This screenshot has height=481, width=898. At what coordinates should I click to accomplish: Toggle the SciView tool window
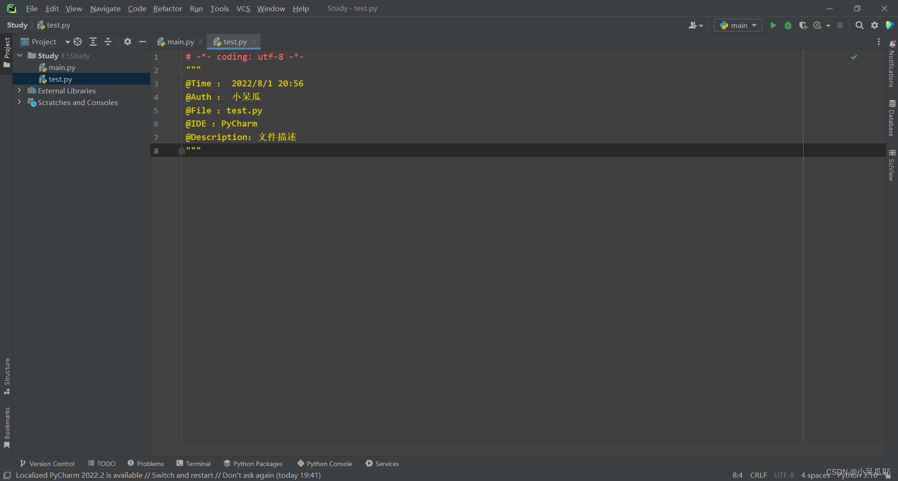[891, 165]
